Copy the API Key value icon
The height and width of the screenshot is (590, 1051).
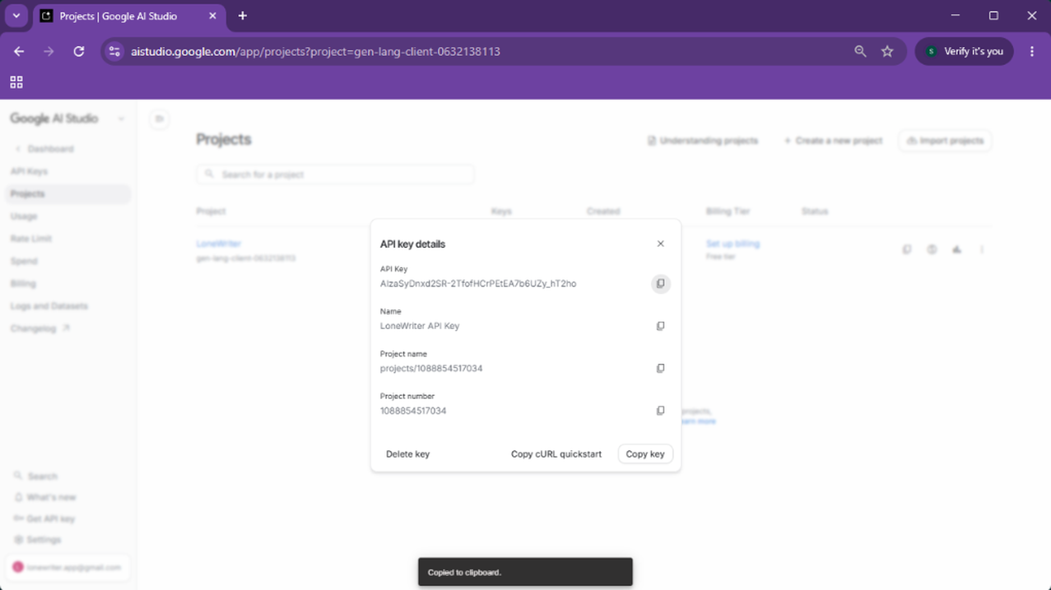(x=660, y=284)
